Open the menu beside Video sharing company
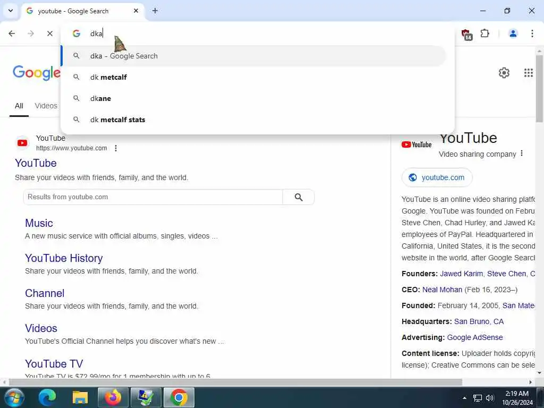The width and height of the screenshot is (544, 408). [x=522, y=154]
